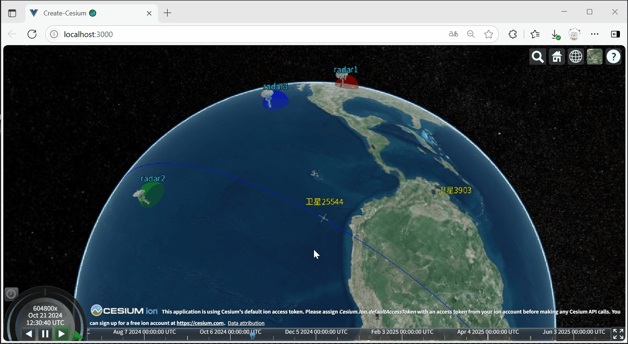Click the 604800x speed readout

tap(45, 308)
